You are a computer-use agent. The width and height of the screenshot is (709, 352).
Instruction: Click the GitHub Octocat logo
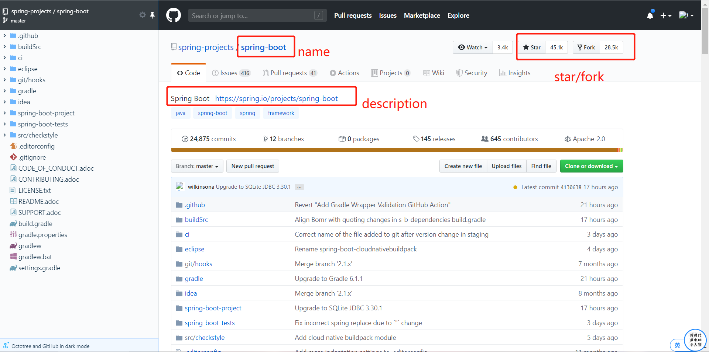tap(174, 15)
